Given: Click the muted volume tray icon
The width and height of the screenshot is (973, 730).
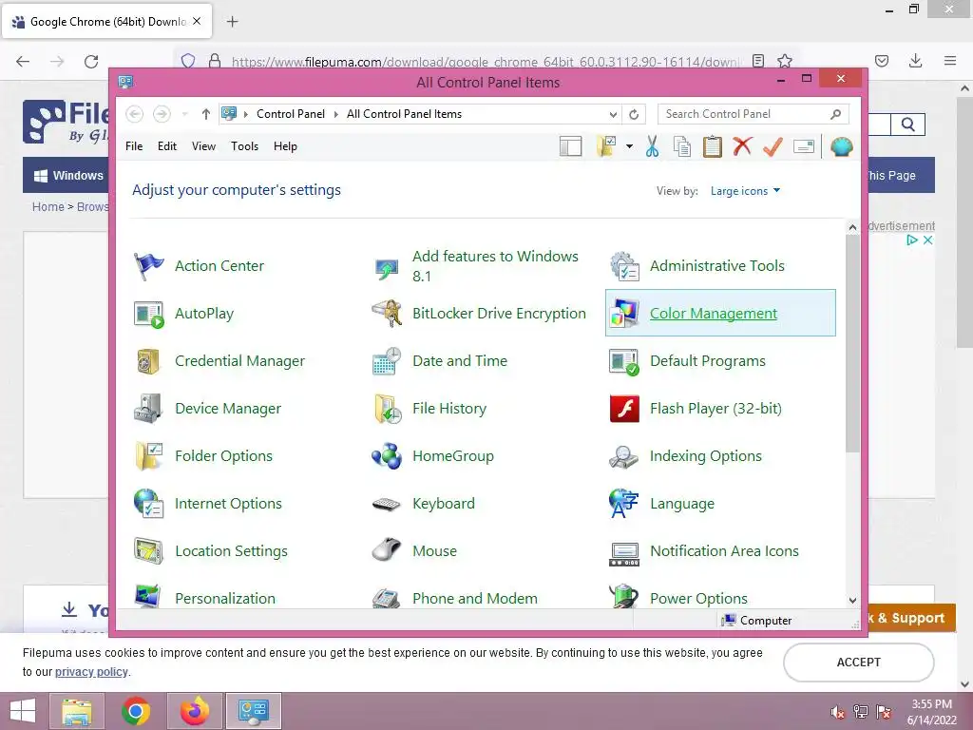Looking at the screenshot, I should point(838,712).
